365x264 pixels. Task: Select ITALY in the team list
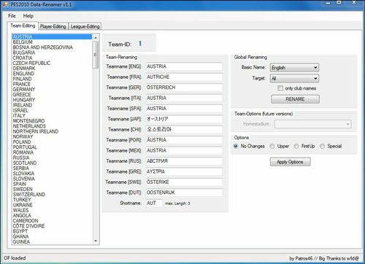tap(52, 116)
